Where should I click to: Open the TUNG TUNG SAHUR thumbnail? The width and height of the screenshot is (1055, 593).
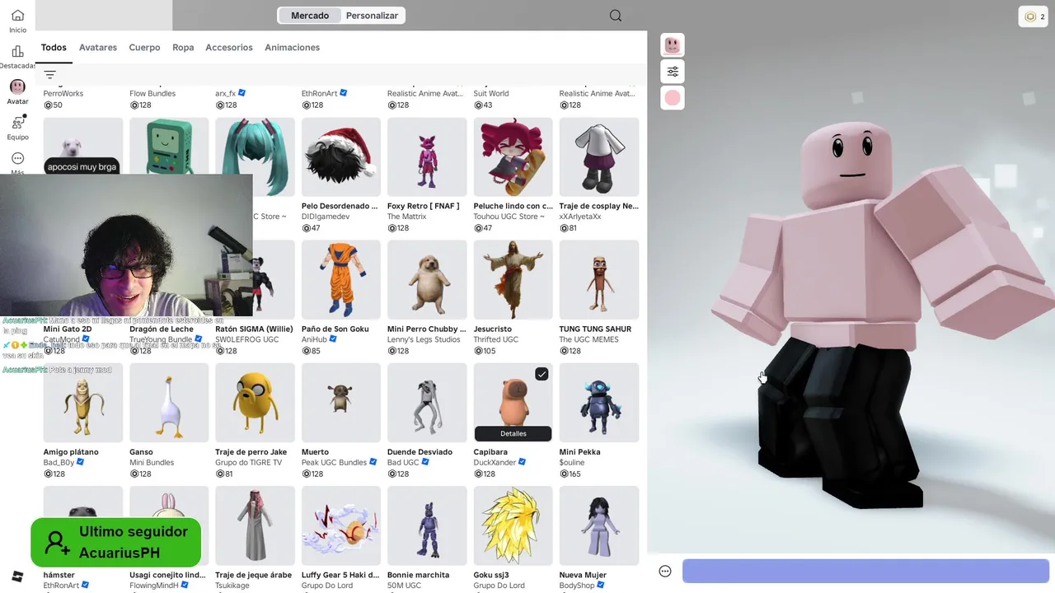click(x=599, y=280)
